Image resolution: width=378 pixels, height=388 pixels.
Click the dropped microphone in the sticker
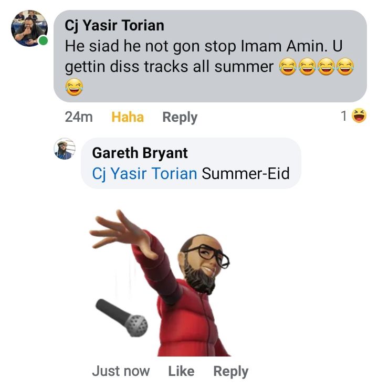point(122,318)
